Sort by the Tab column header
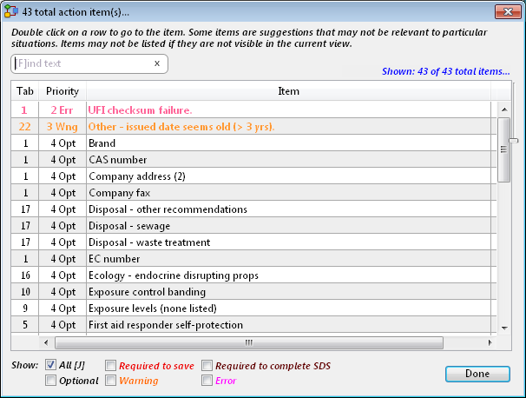 [x=25, y=91]
